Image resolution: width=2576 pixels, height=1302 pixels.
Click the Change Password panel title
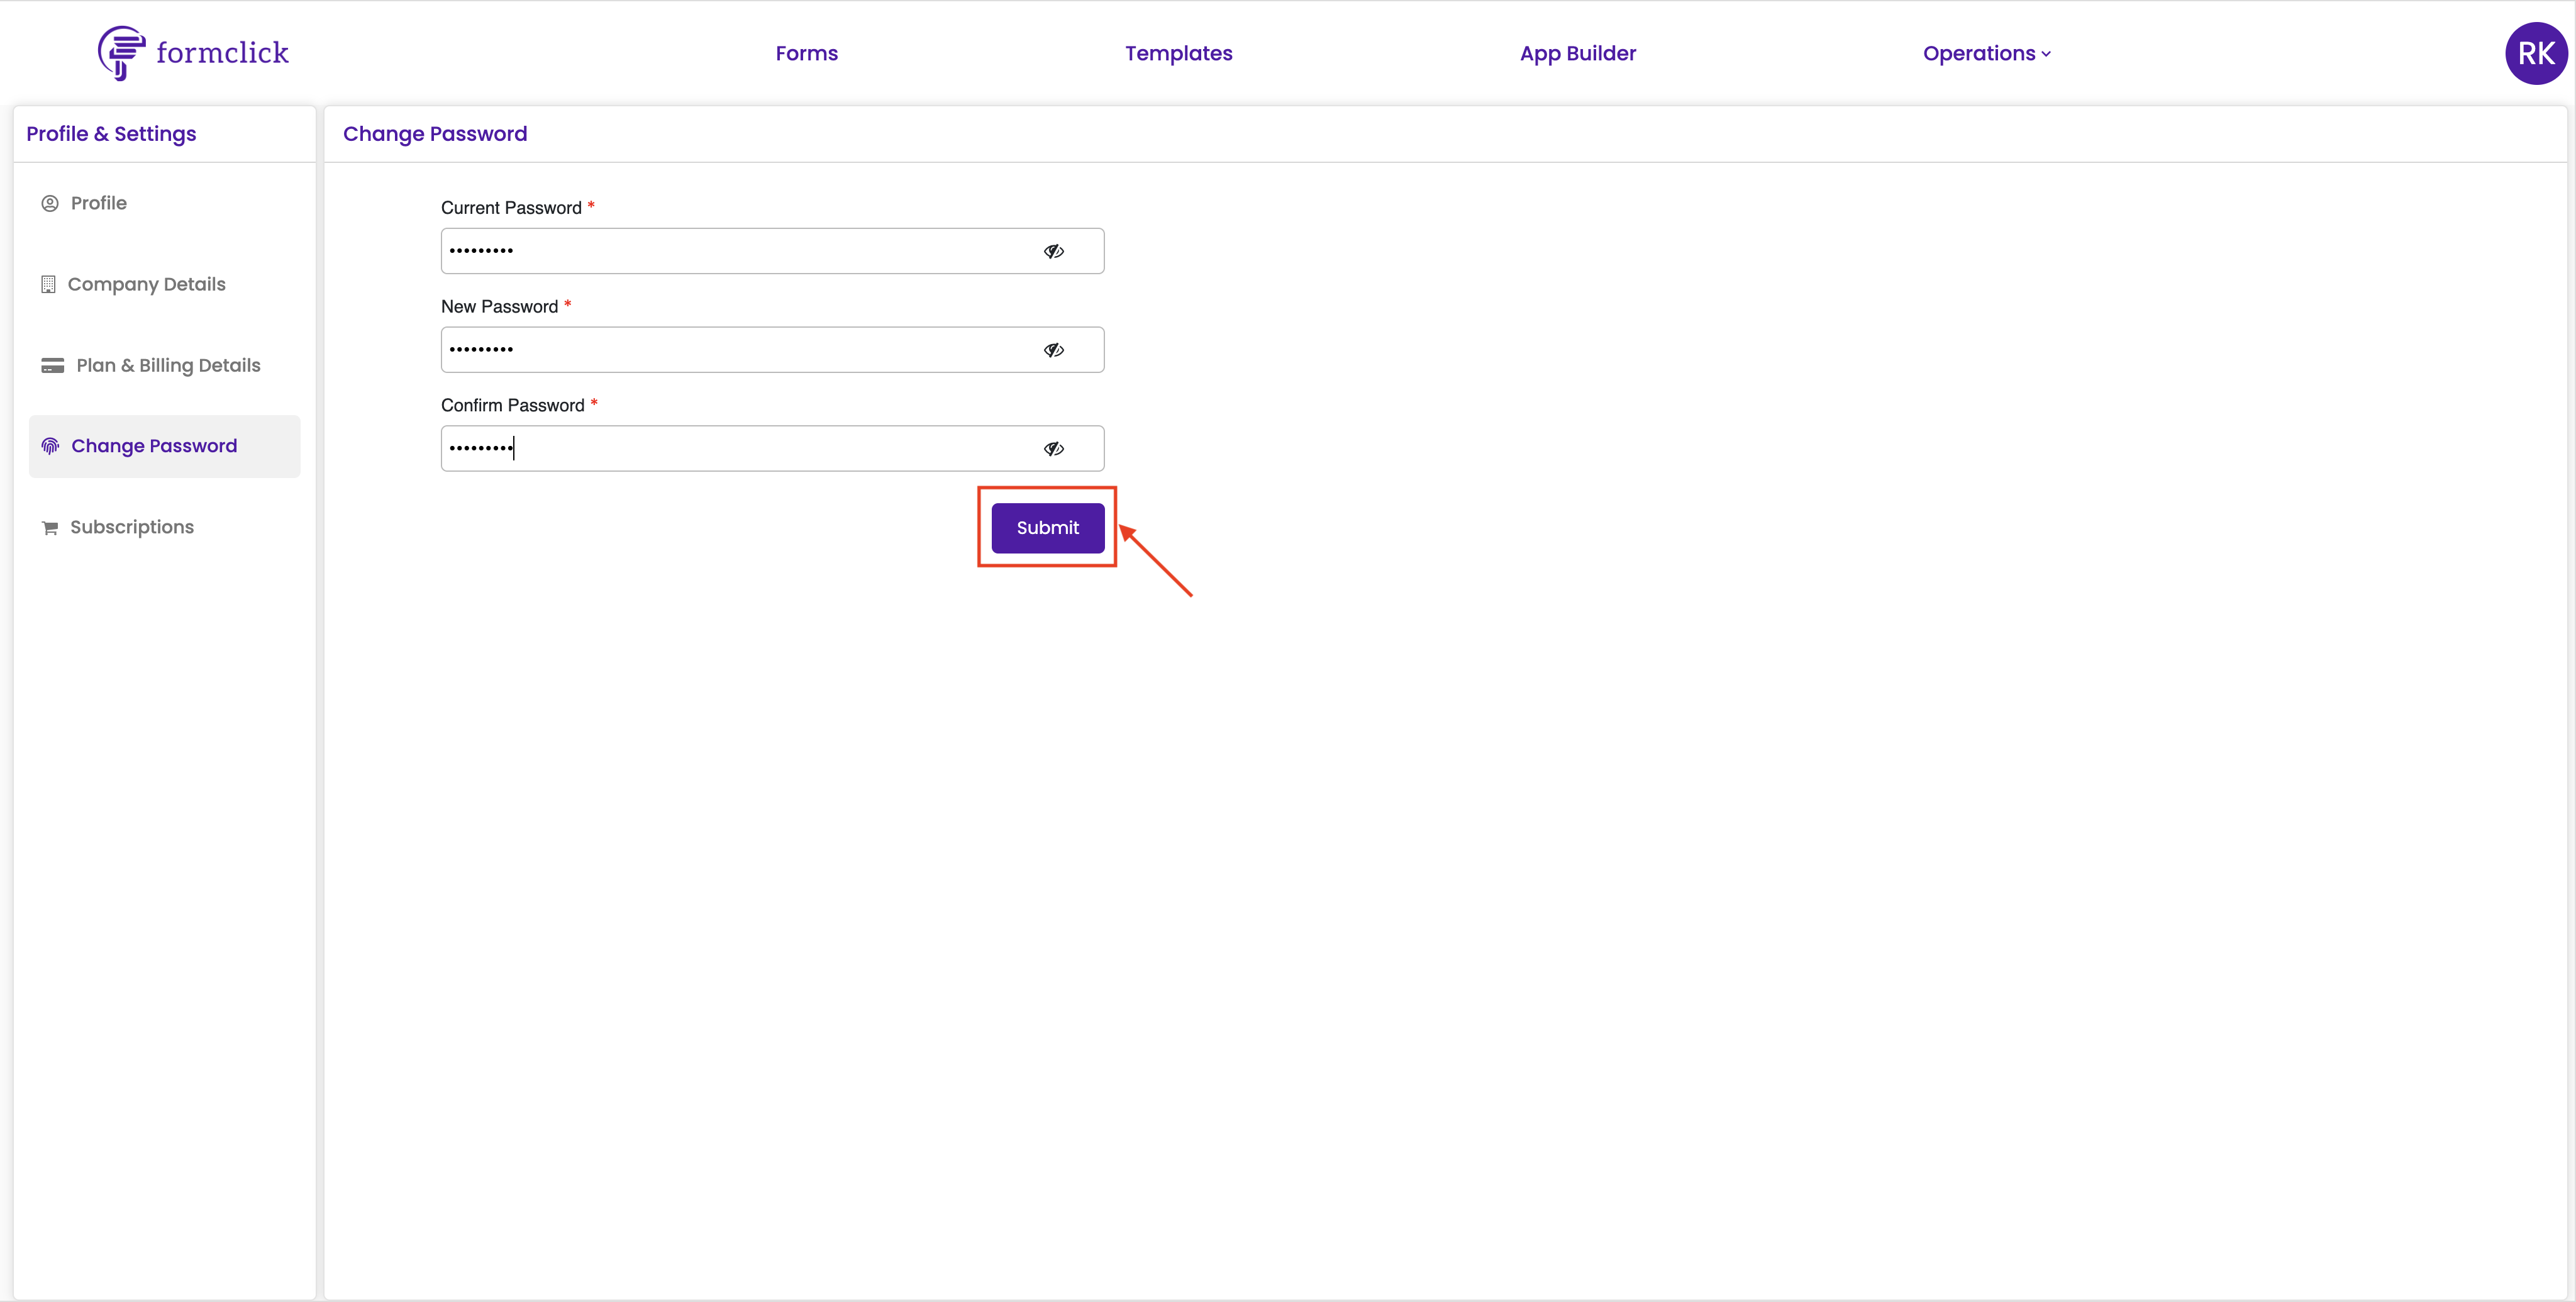(435, 134)
